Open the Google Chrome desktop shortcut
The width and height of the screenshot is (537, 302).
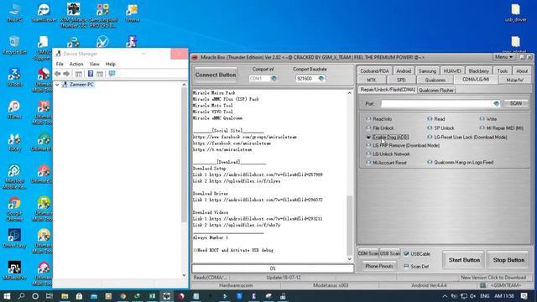click(14, 209)
